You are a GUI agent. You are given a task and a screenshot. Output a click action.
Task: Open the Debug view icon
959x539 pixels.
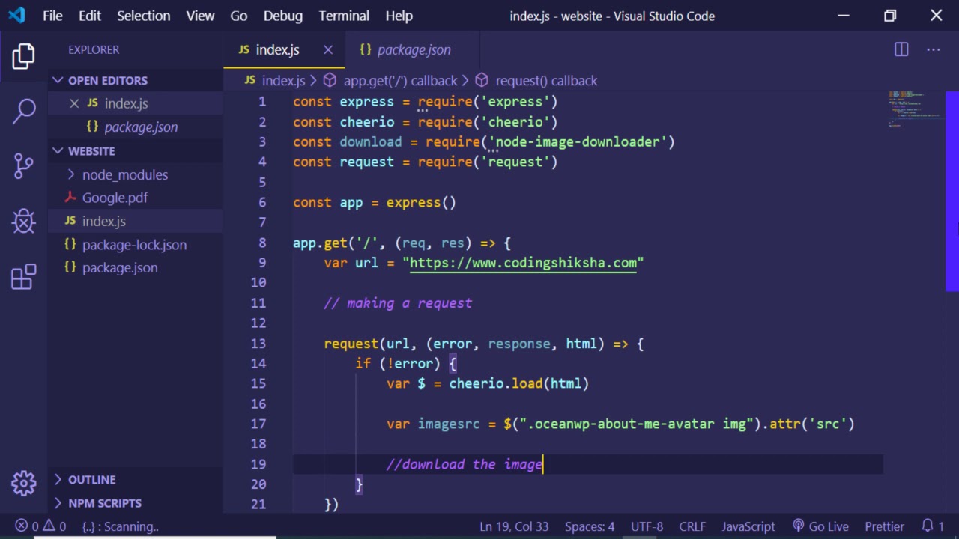coord(23,221)
